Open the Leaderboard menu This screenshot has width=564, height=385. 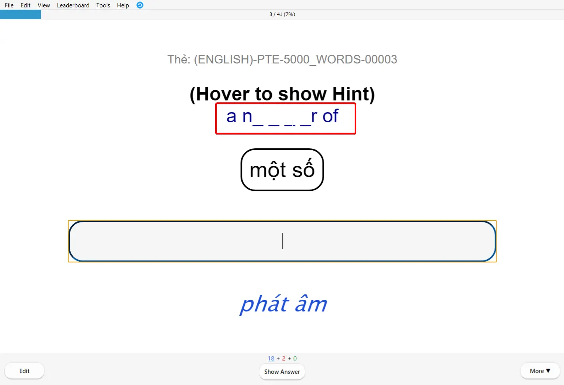coord(73,5)
